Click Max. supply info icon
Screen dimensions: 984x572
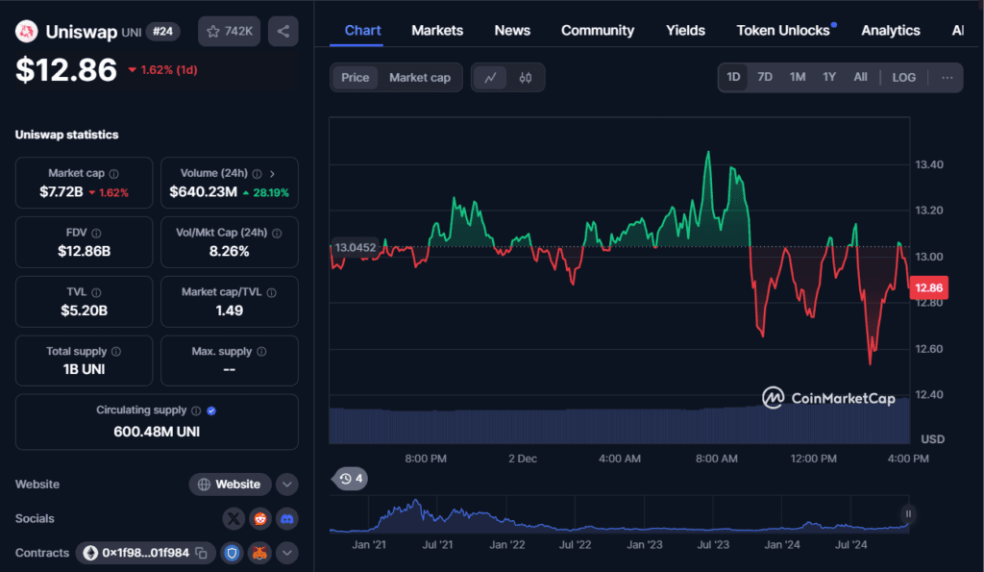click(261, 352)
